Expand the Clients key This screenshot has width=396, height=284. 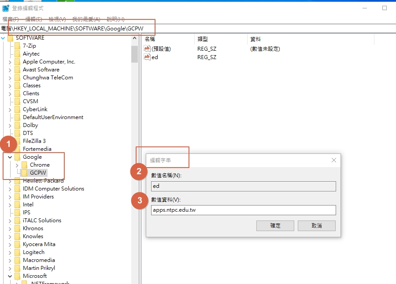pyautogui.click(x=10, y=93)
